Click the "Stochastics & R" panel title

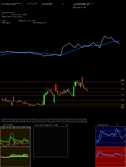tap(103, 125)
